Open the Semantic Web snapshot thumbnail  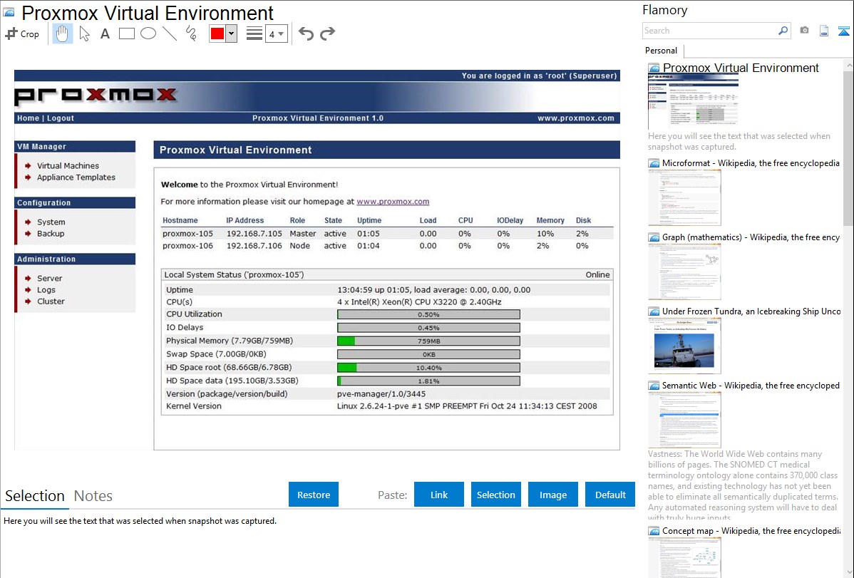[x=684, y=420]
